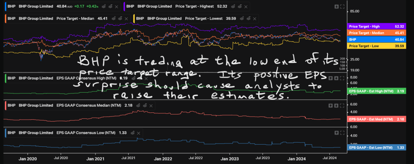Move the top price pane down
This screenshot has height=164, width=414.
337,6
